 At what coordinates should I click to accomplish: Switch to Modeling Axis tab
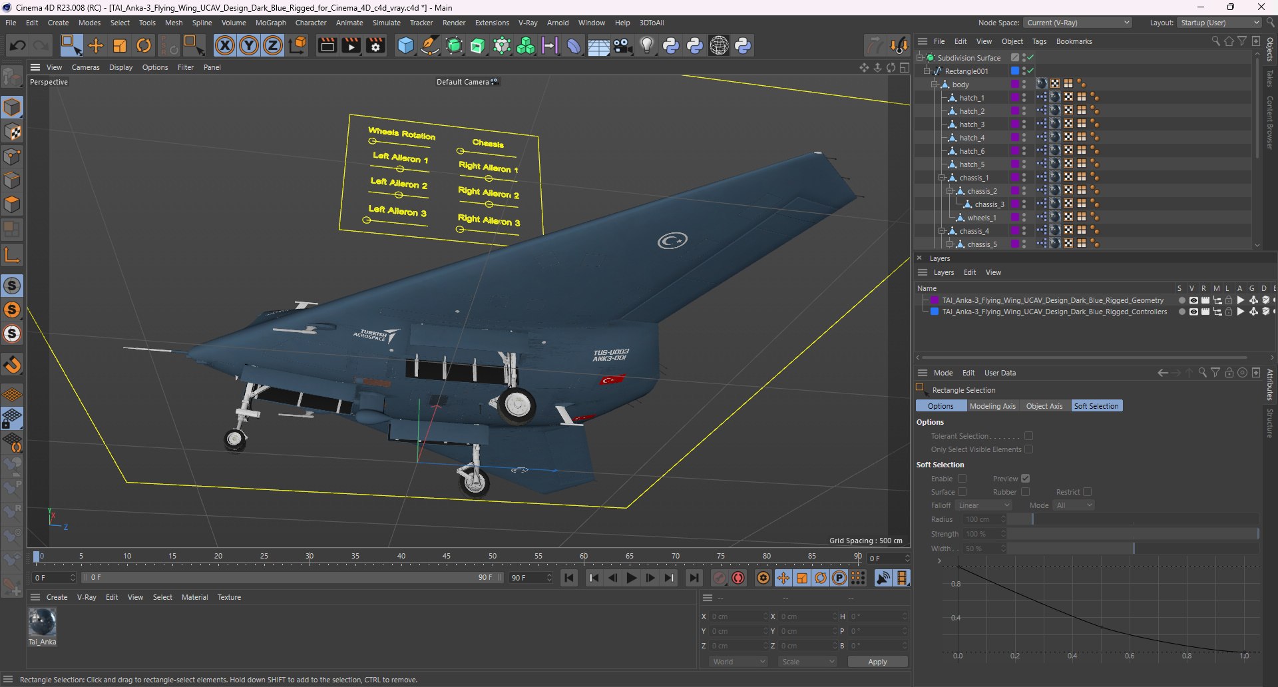992,406
